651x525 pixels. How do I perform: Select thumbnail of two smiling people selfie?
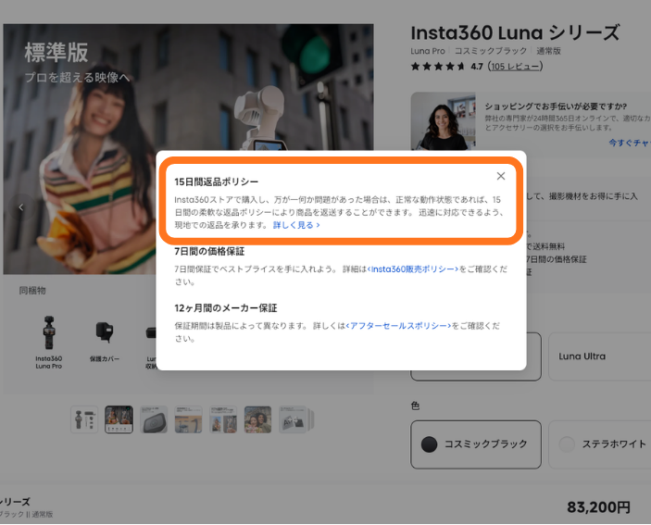257,419
